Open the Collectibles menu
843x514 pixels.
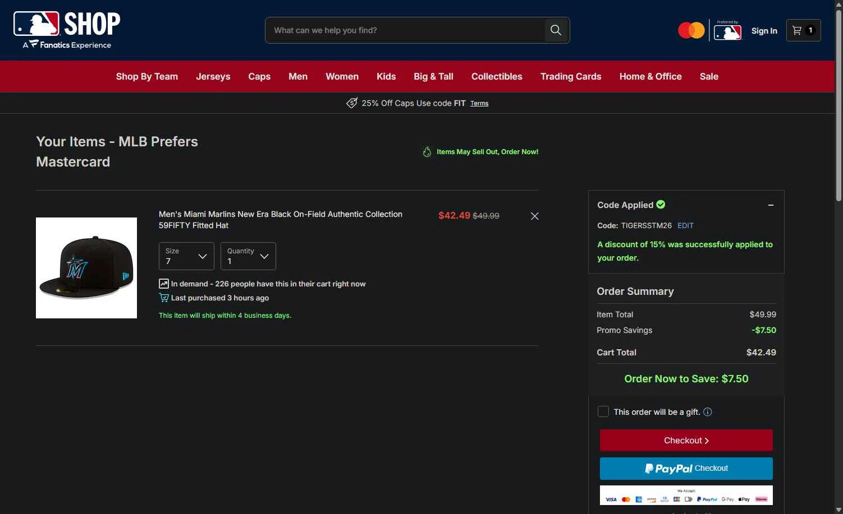point(497,76)
